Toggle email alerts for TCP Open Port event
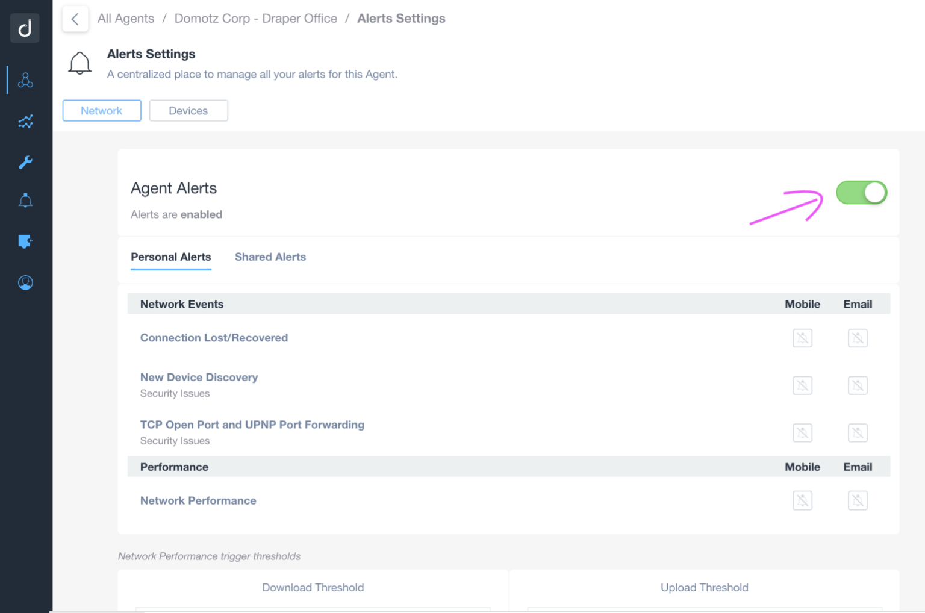Screen dimensions: 925x613 pos(858,432)
